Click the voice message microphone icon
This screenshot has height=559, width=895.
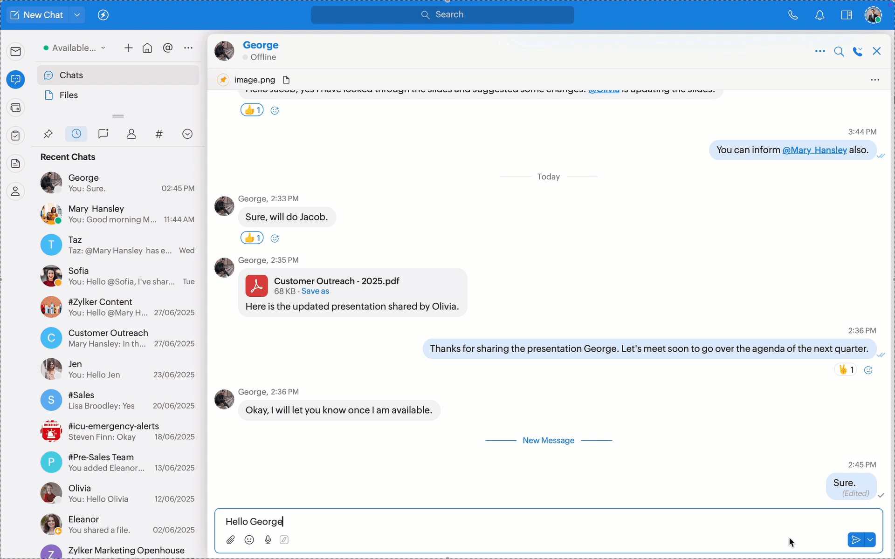point(268,540)
